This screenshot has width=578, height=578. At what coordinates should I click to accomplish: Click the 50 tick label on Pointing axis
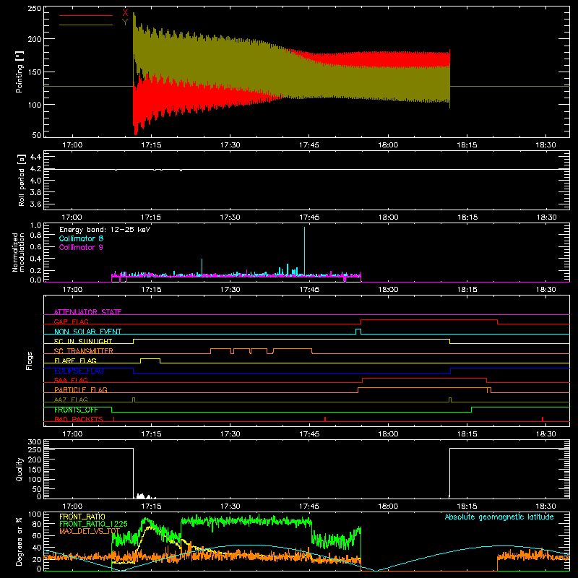pos(37,135)
